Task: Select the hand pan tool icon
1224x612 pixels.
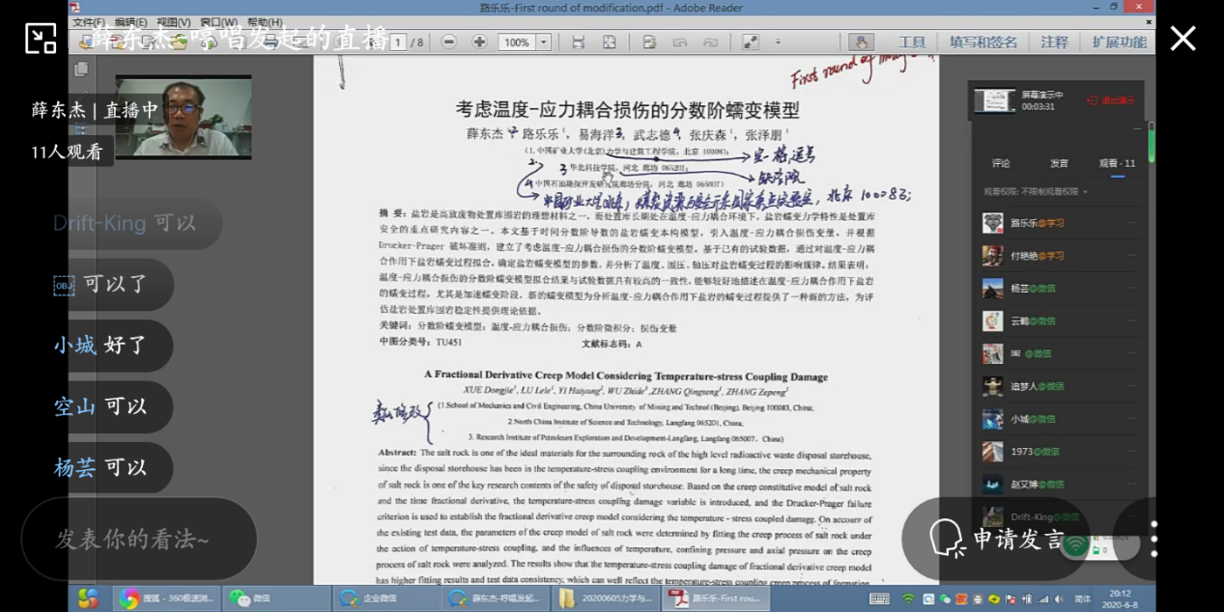Action: pyautogui.click(x=860, y=42)
